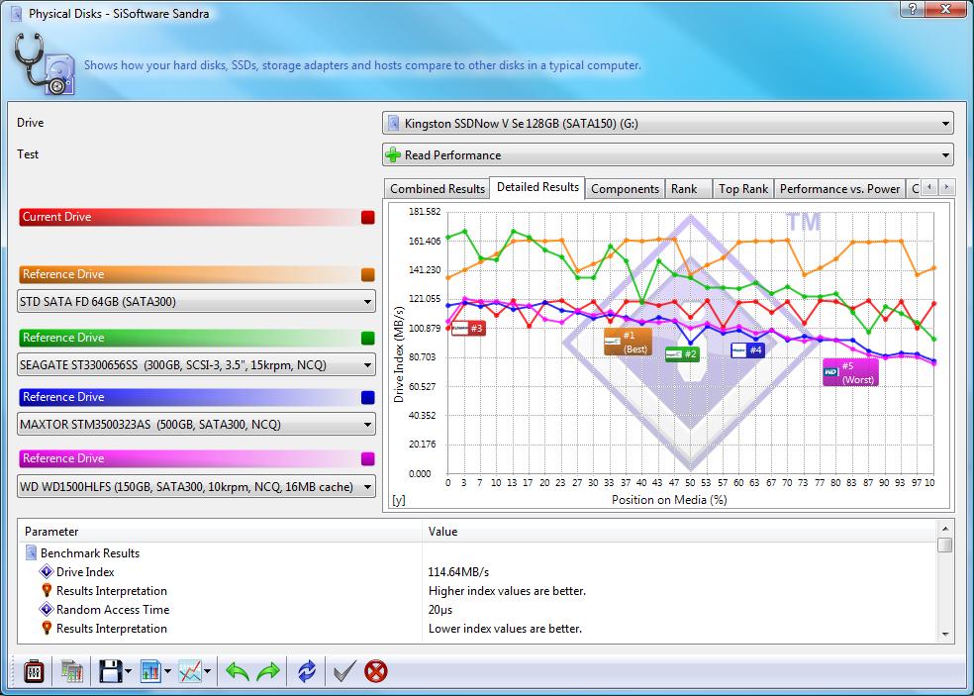Click the results list scrollbar down arrow
The height and width of the screenshot is (696, 974).
tap(945, 635)
